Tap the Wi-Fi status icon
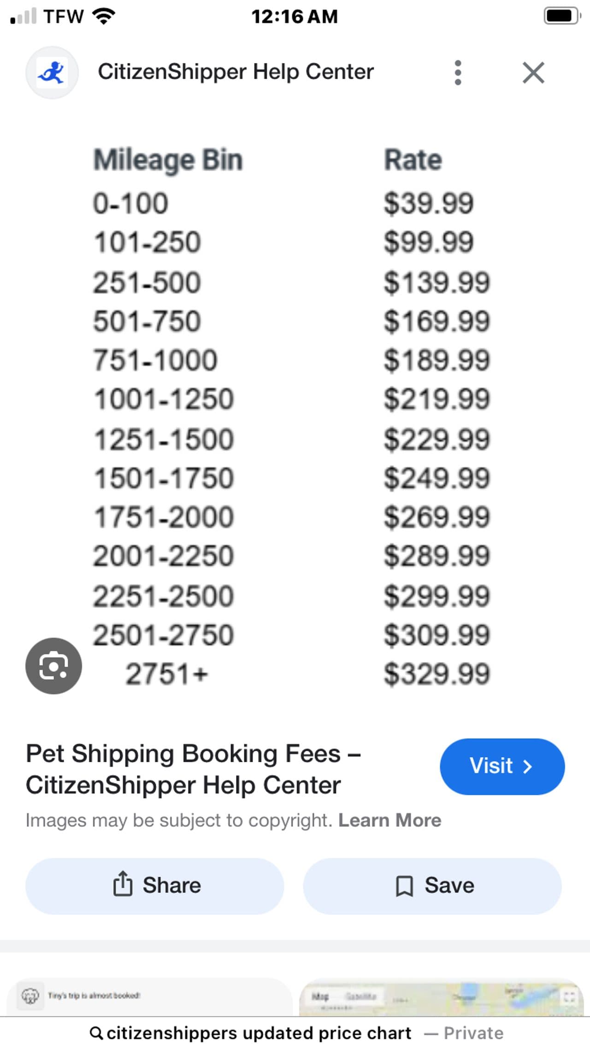590x1050 pixels. point(104,17)
